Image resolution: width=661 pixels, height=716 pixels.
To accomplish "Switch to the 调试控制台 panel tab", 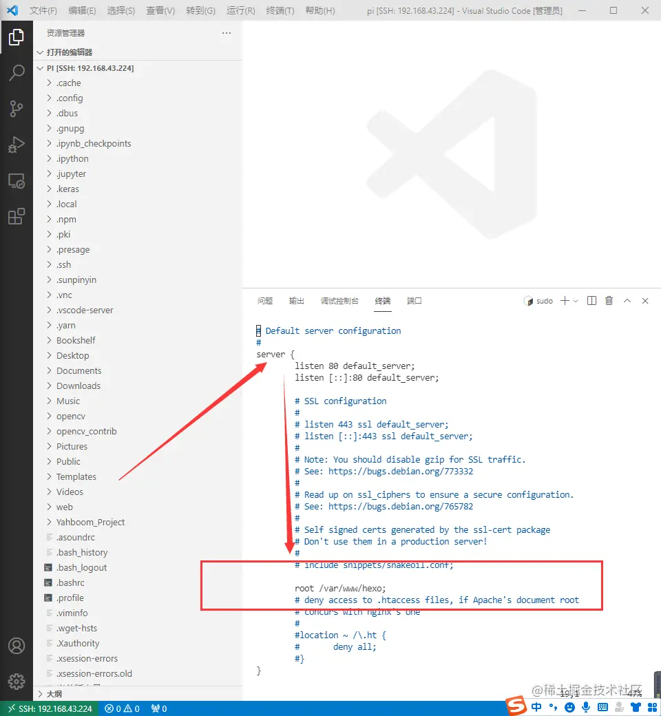I will 339,301.
